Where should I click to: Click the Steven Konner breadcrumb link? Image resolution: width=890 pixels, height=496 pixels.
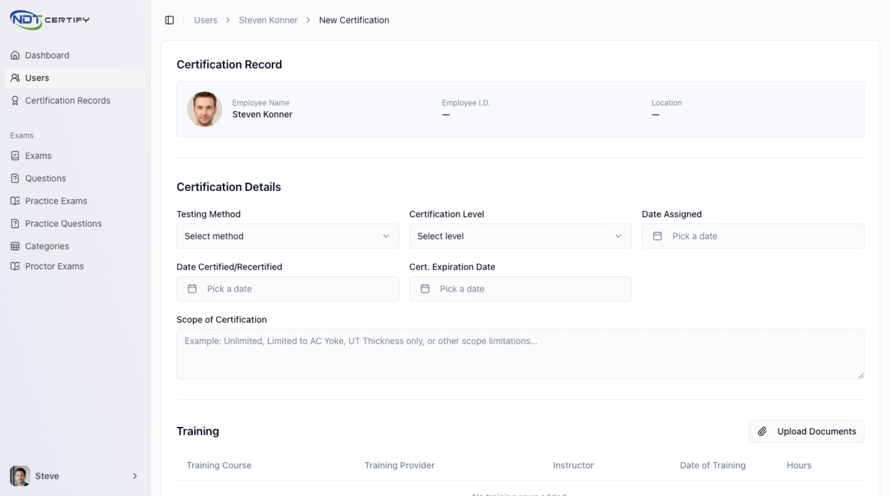(268, 20)
